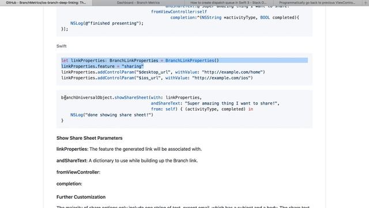The image size is (369, 208).
Task: Click the 'Further Customization' heading
Action: pyautogui.click(x=81, y=197)
